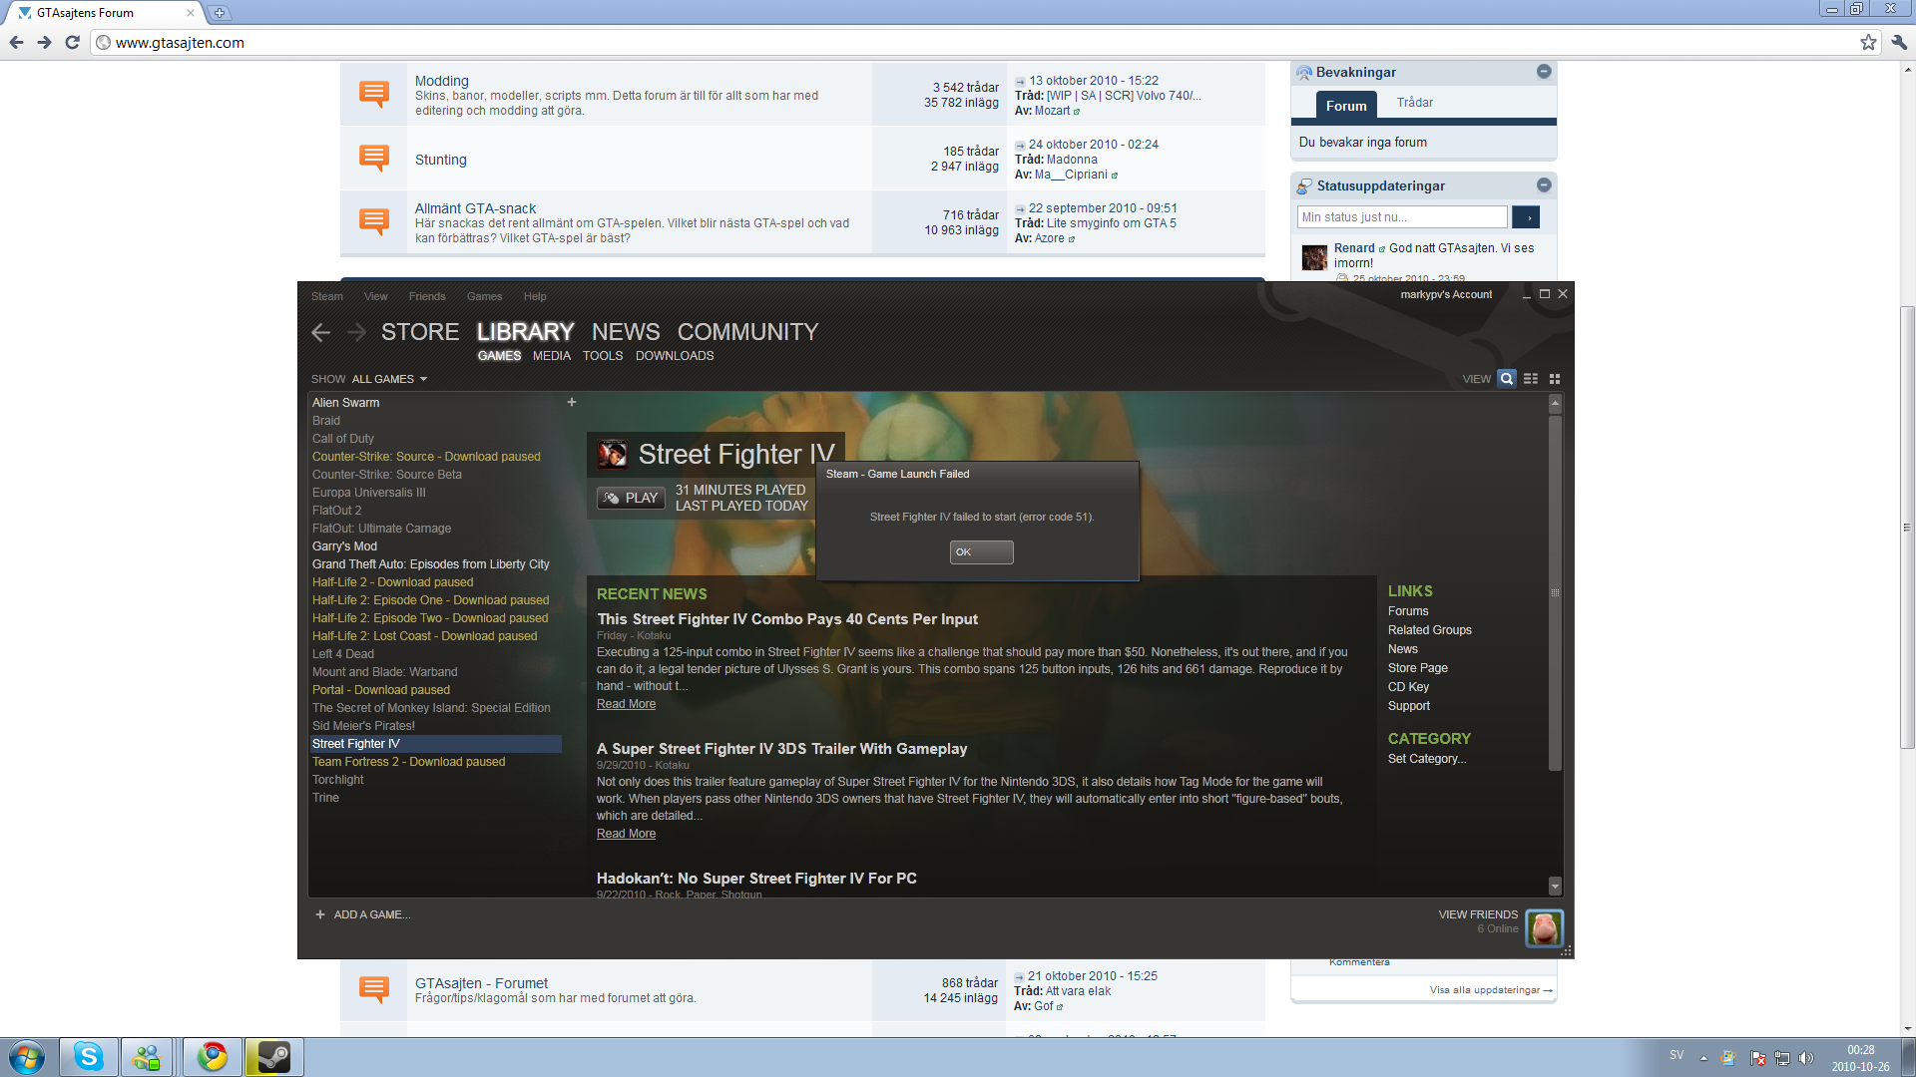Open the Friends menu in Steam
The width and height of the screenshot is (1916, 1077).
point(427,296)
